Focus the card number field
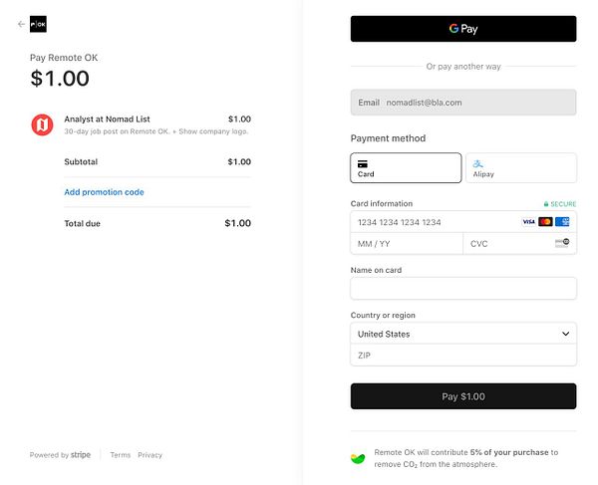 pyautogui.click(x=434, y=222)
